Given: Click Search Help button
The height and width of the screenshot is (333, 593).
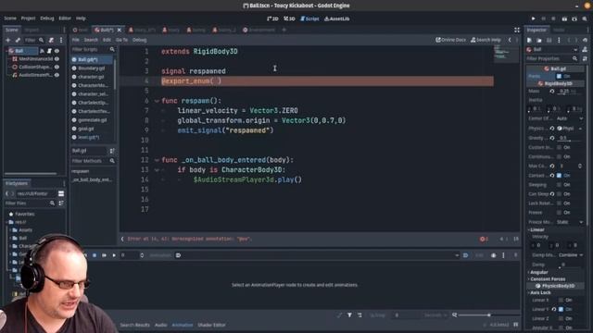Looking at the screenshot, I should 486,40.
